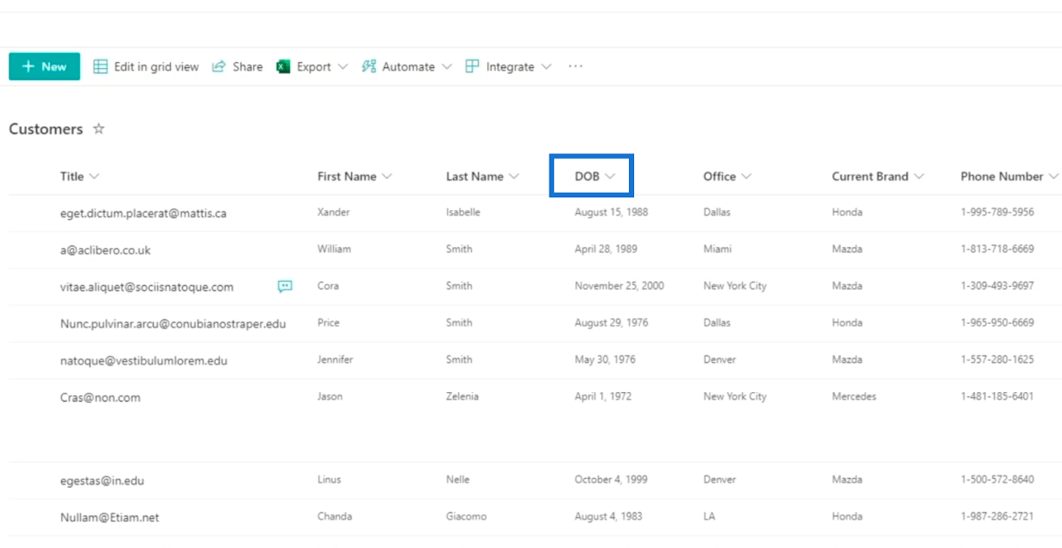
Task: Open the Phone Number column menu
Action: tap(1009, 176)
